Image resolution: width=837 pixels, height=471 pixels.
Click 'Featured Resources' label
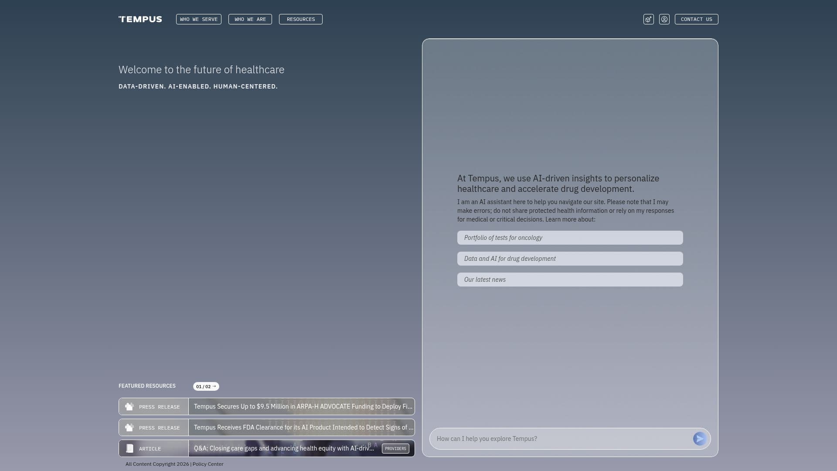tap(147, 386)
